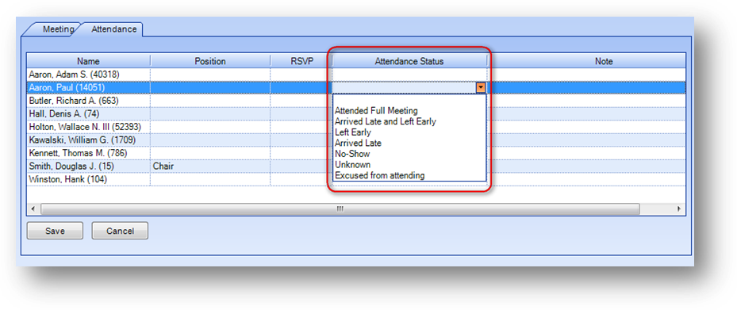Select Left Early from the list
Screen dimensions: 737x310
[353, 132]
